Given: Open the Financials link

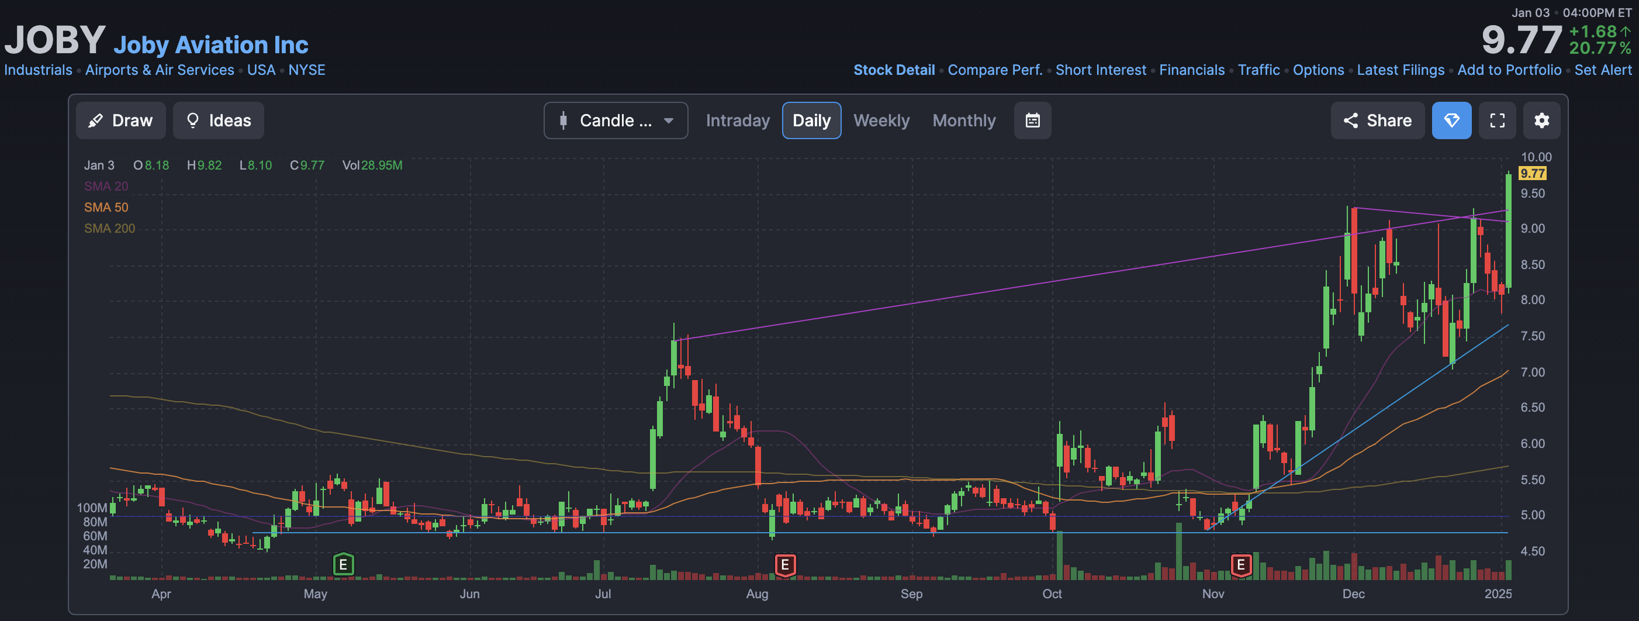Looking at the screenshot, I should pos(1192,70).
